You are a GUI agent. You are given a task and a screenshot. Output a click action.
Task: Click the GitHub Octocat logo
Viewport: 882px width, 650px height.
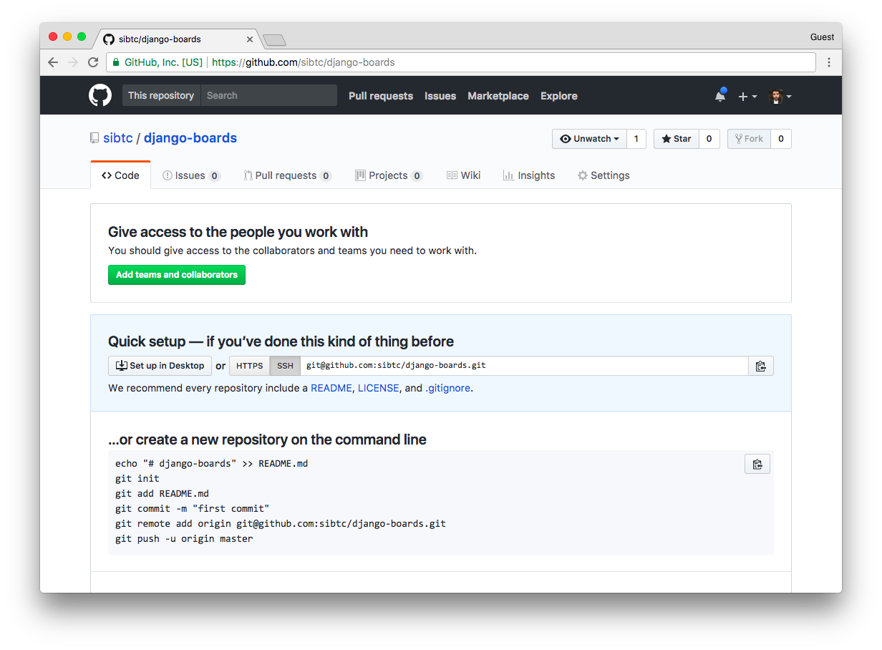click(x=100, y=94)
